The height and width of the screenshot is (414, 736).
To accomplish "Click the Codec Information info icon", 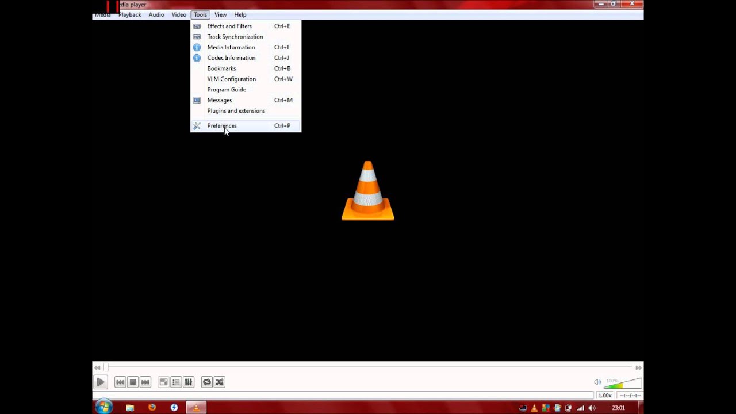I will [x=197, y=58].
